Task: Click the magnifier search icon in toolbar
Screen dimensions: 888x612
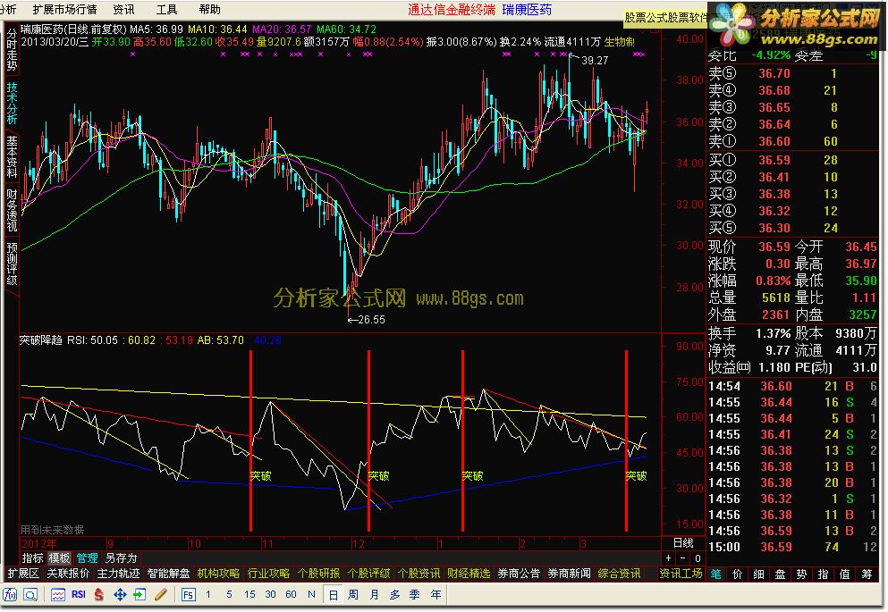Action: coord(30,594)
